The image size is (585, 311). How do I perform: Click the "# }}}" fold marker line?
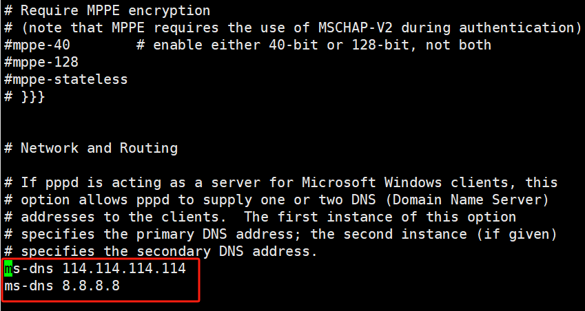(x=25, y=97)
